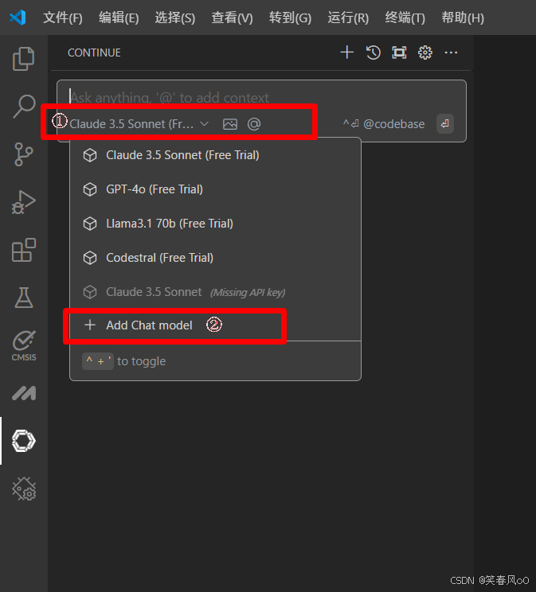Open the Extensions view

(x=23, y=250)
